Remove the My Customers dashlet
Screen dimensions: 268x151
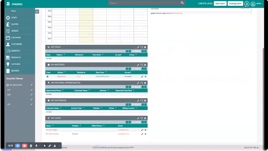145,100
